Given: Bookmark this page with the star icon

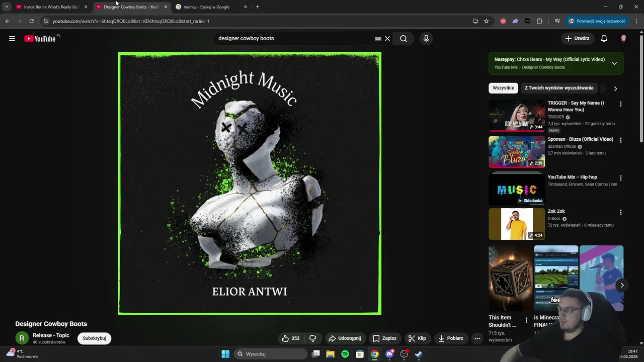Looking at the screenshot, I should pyautogui.click(x=486, y=21).
